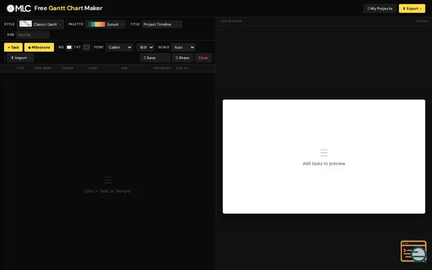Open the terminal chat widget icon
Screen dimensions: 432x270
(x=414, y=251)
